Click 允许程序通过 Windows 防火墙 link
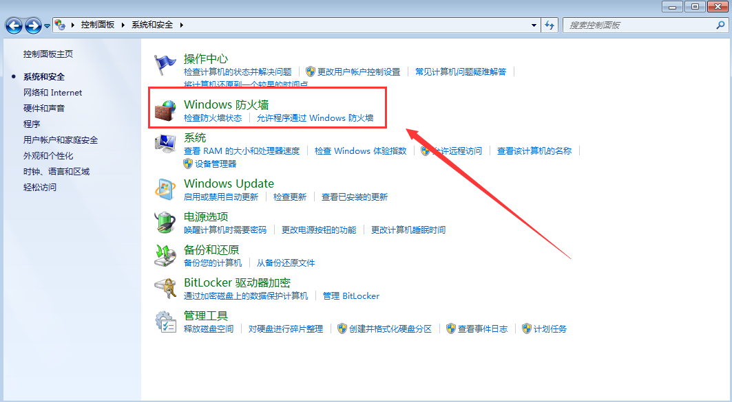 [315, 118]
